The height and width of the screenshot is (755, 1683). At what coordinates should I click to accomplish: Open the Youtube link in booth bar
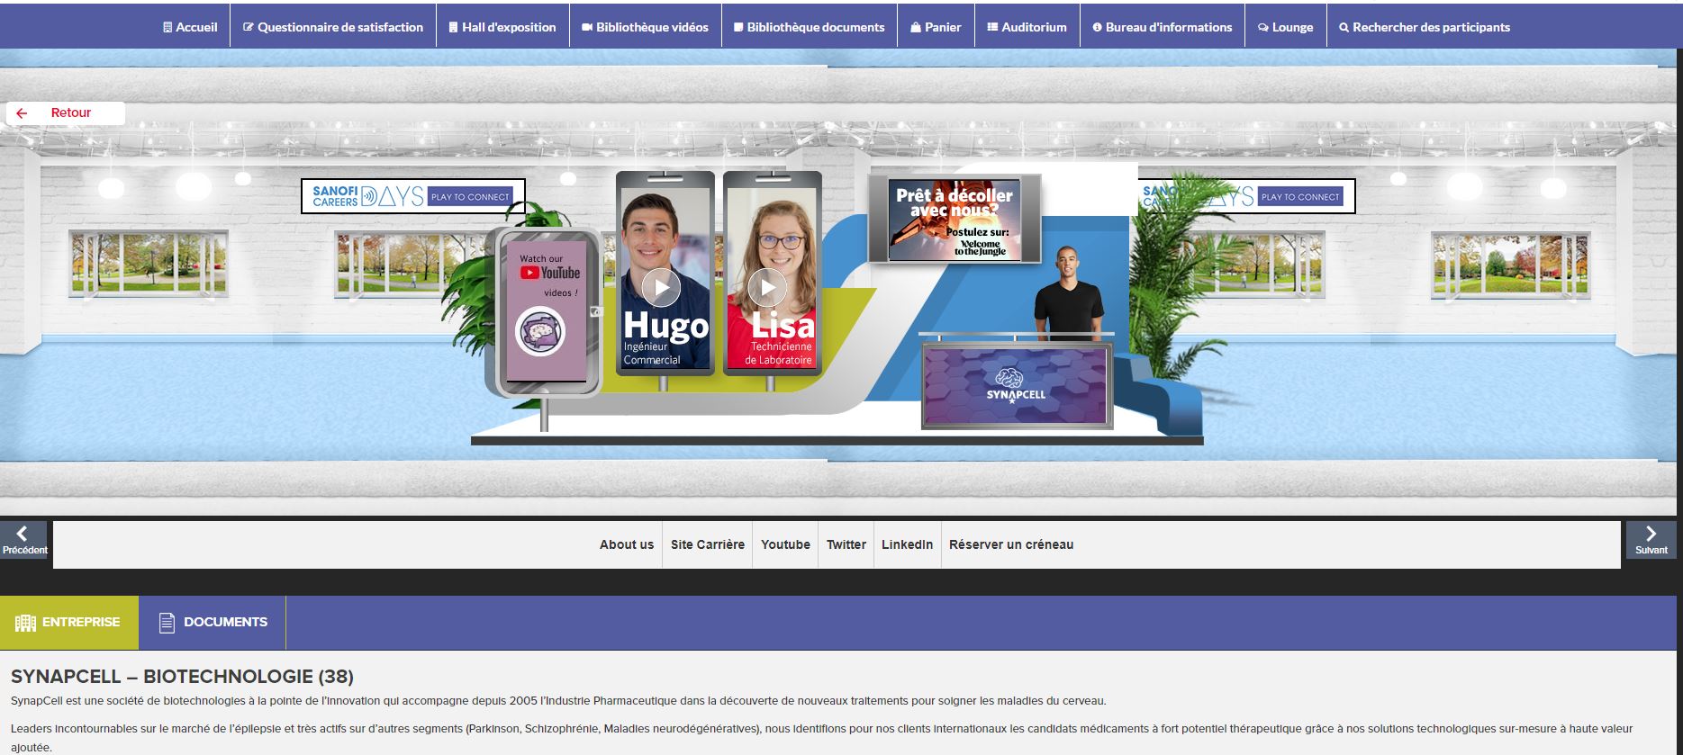pos(785,544)
